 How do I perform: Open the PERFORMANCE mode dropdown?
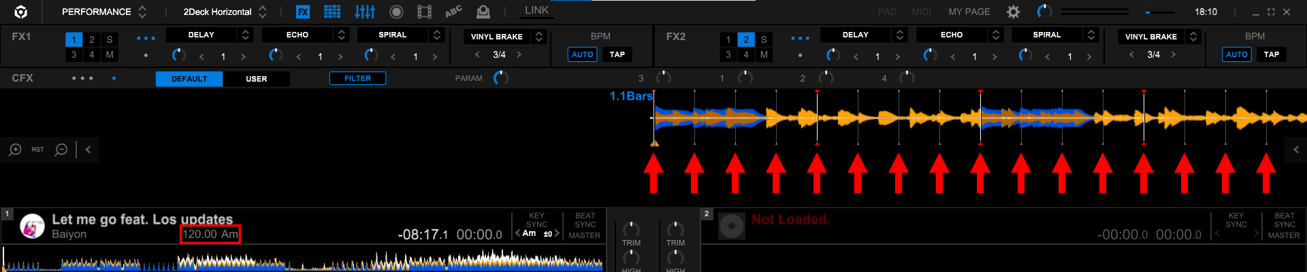[103, 12]
